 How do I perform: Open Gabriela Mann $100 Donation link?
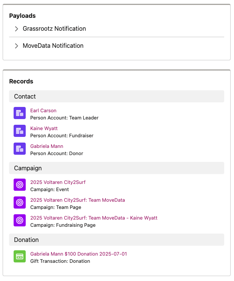[79, 254]
